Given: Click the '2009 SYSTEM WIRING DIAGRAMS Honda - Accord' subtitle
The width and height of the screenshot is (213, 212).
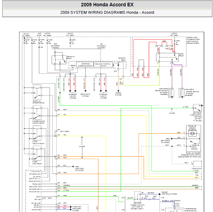Looking at the screenshot, I should (x=107, y=12).
